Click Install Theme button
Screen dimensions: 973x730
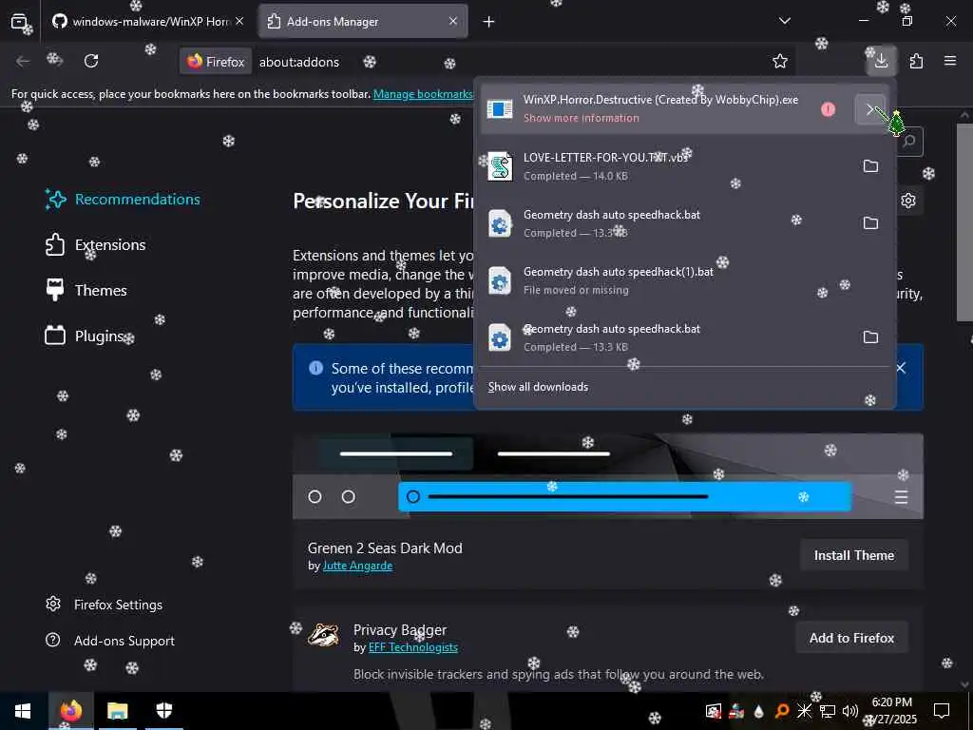pos(854,555)
